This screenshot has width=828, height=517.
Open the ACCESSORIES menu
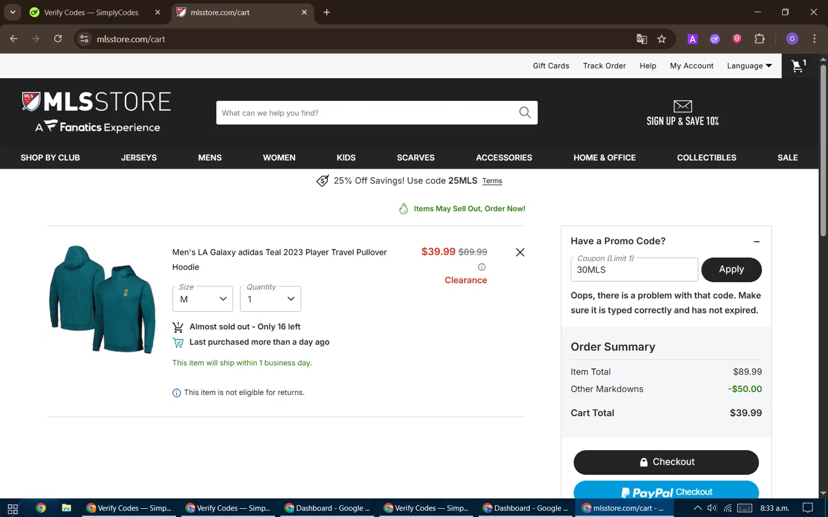(x=504, y=158)
